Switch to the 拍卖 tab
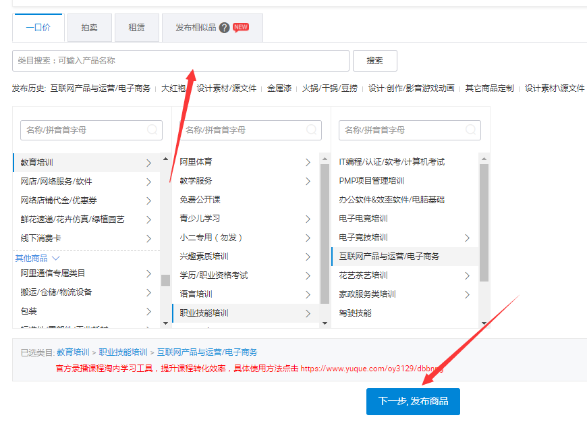This screenshot has height=428, width=587. [89, 28]
